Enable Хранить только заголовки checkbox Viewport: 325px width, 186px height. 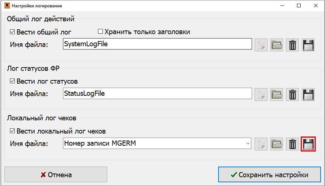100,32
